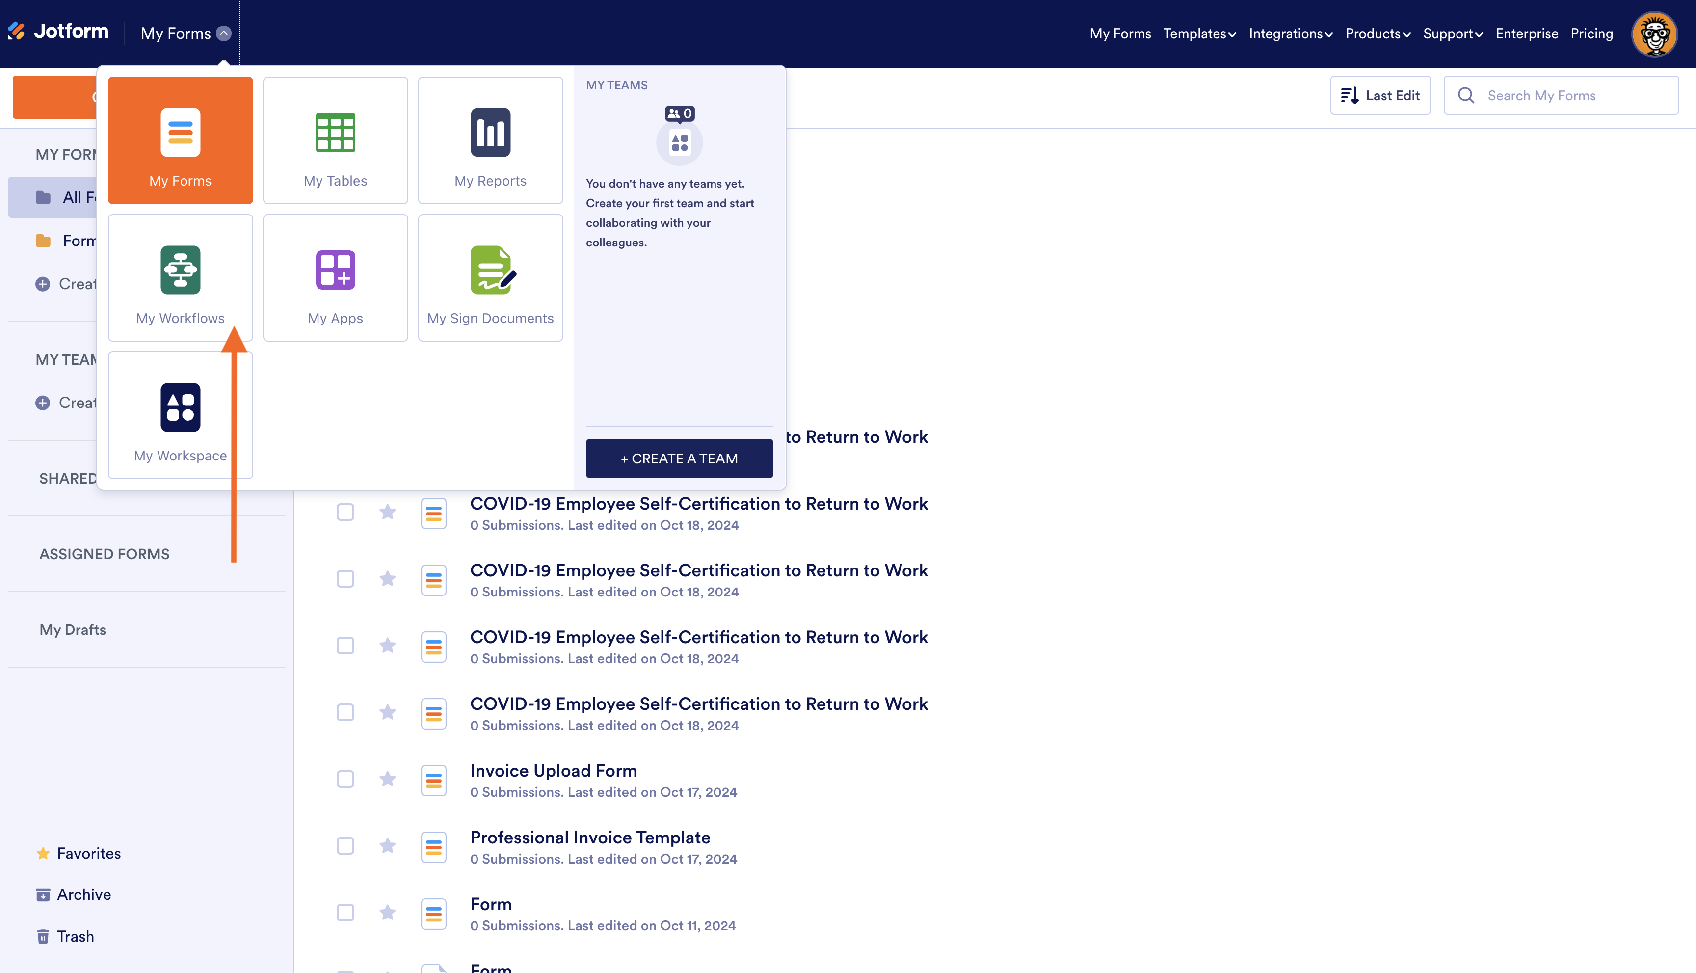Click the plus icon under MY TEAMS sidebar
The width and height of the screenshot is (1696, 973).
point(43,403)
